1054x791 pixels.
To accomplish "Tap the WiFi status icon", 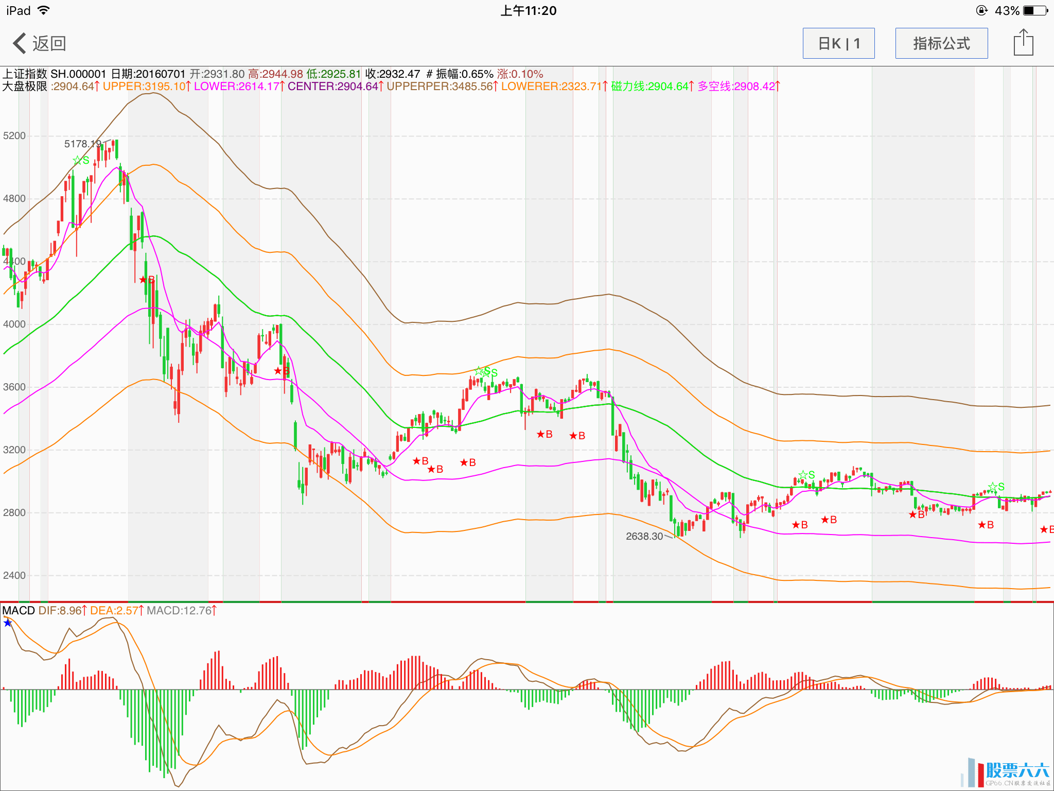I will coord(44,10).
